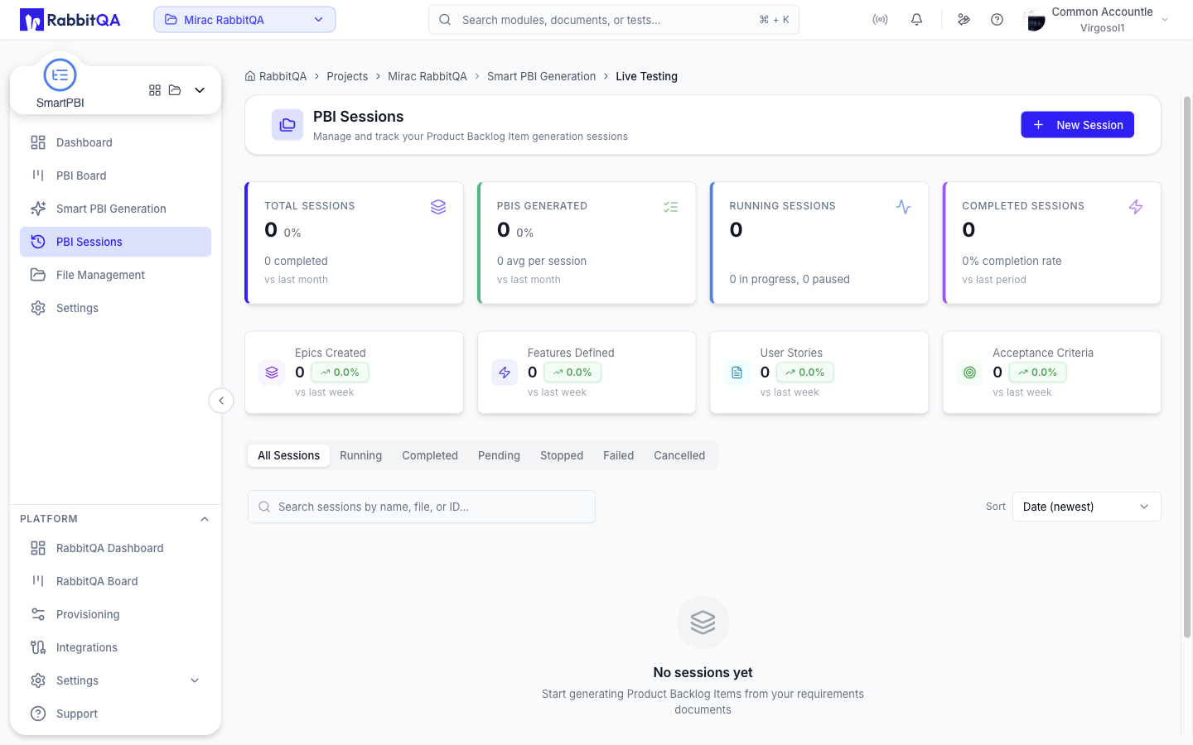Go to Smart PBI Generation
Screen dimensions: 1193x745
click(x=115, y=209)
